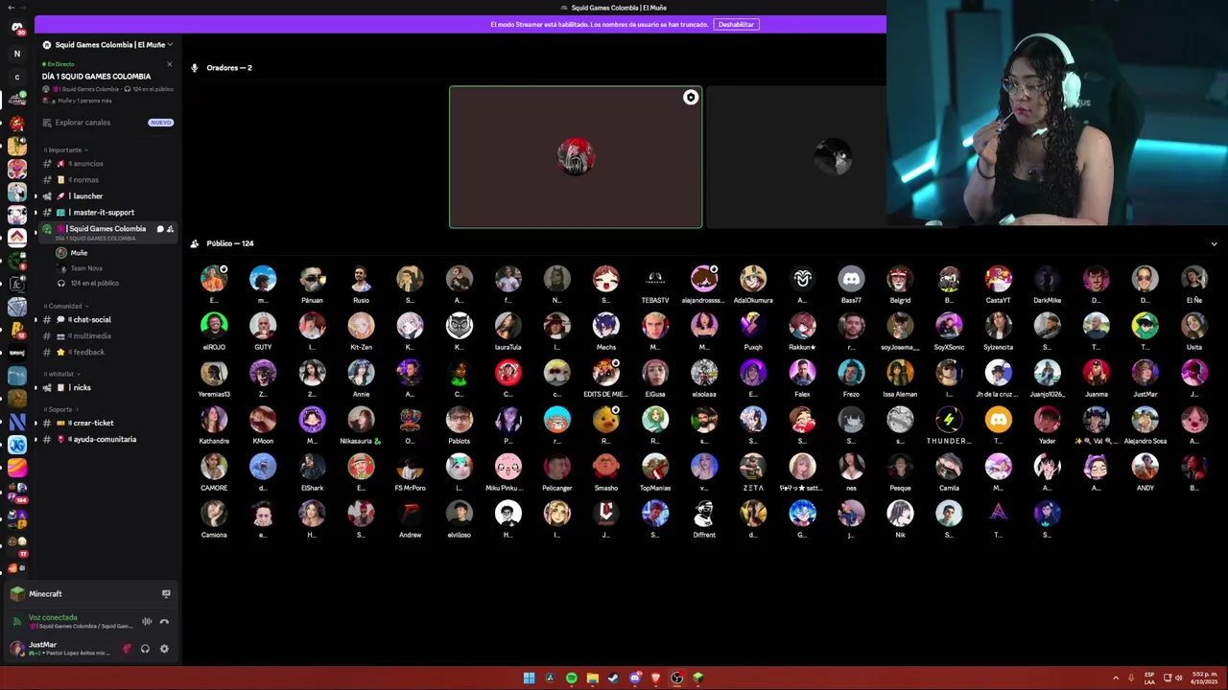This screenshot has height=690, width=1228.
Task: Open Spotify from taskbar
Action: (x=572, y=678)
